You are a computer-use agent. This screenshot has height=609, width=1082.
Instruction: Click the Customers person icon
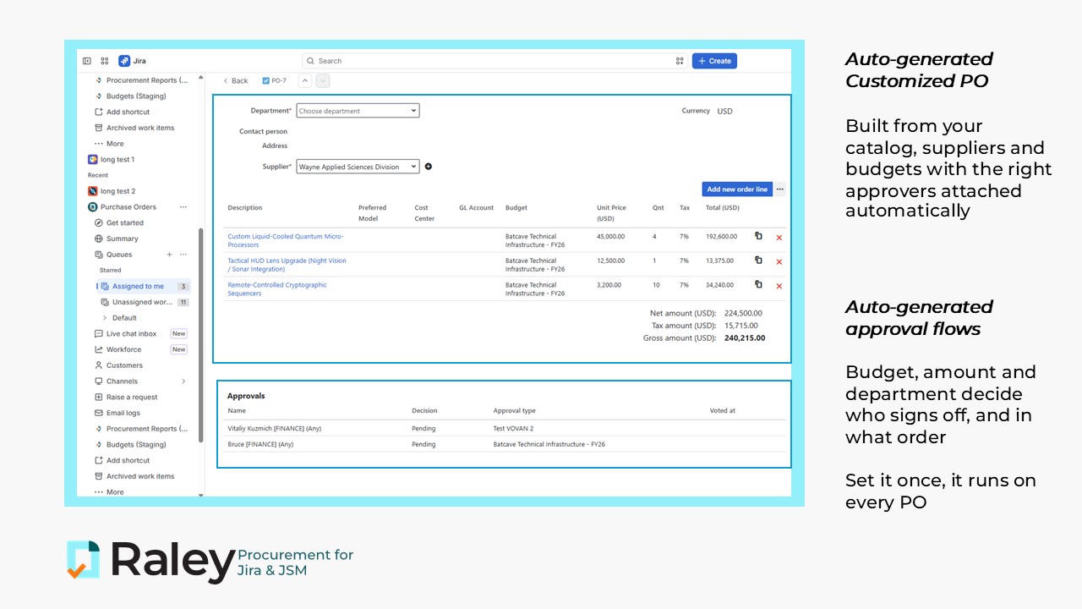pyautogui.click(x=99, y=365)
